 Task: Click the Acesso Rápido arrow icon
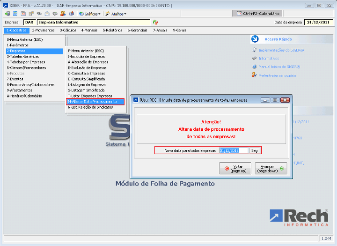point(255,39)
